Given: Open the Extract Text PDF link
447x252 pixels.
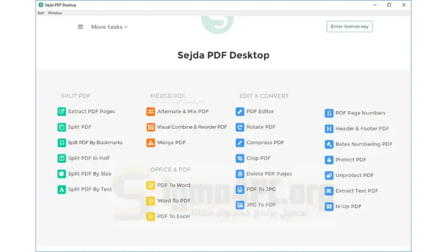Looking at the screenshot, I should tap(357, 191).
